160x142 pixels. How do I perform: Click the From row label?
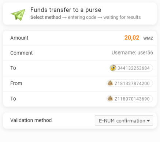[16, 83]
